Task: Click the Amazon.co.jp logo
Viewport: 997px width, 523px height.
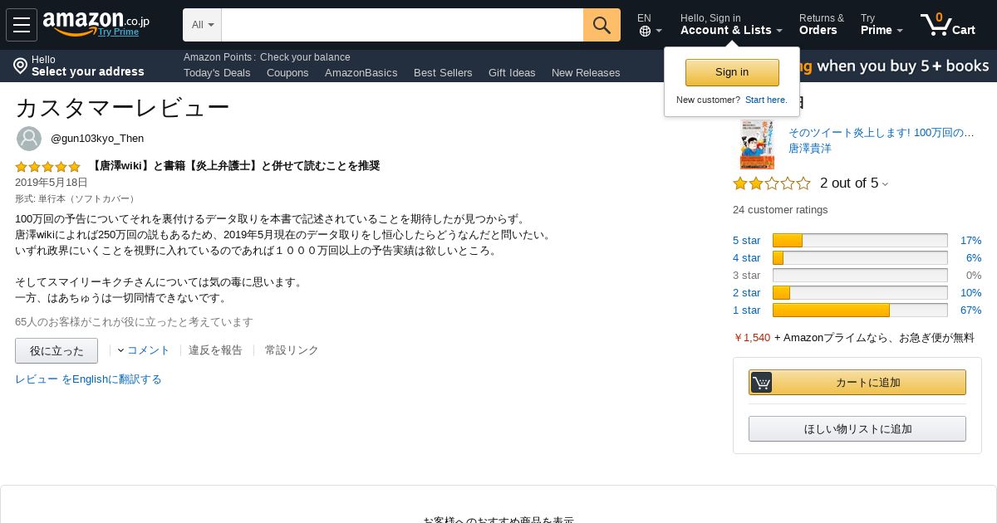Action: click(x=96, y=22)
